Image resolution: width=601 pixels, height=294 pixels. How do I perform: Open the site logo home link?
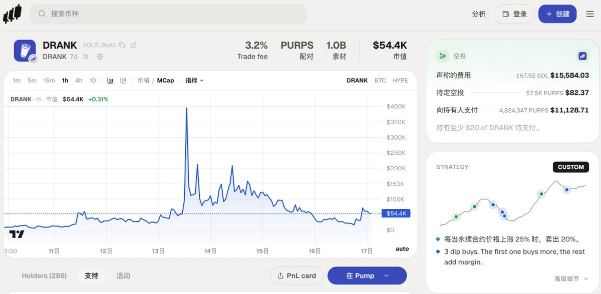[x=13, y=14]
